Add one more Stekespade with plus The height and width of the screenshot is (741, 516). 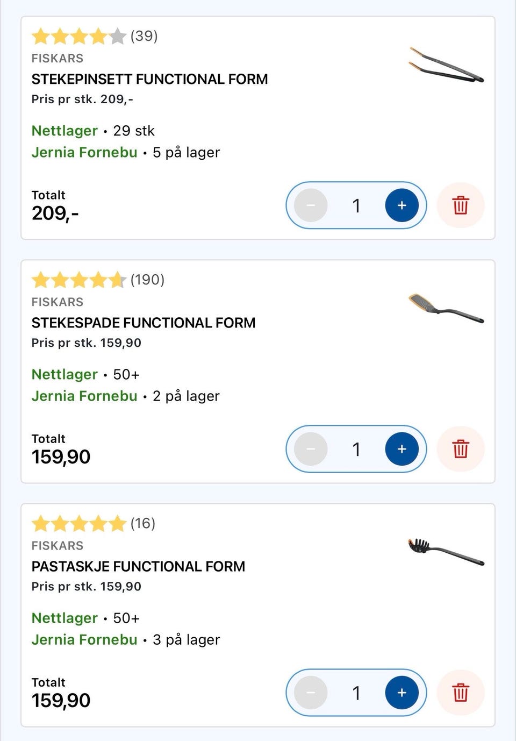402,449
